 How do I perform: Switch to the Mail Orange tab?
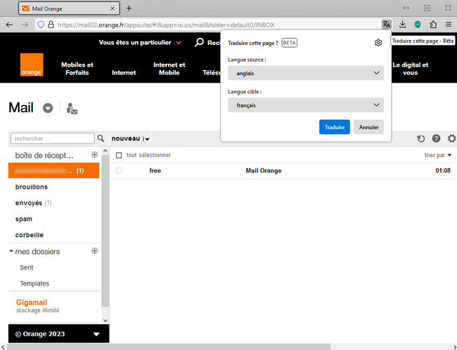[x=69, y=8]
